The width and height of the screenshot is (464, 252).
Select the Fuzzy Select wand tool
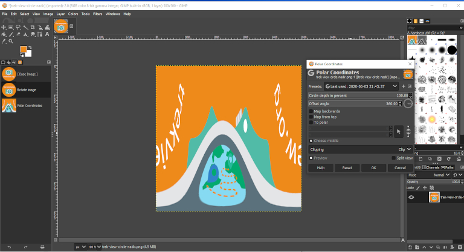(26, 28)
